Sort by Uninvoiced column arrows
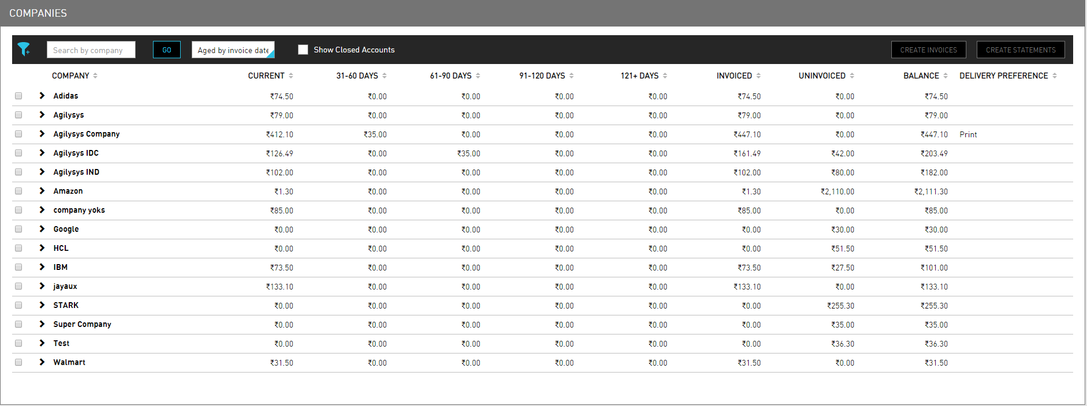 pos(852,76)
